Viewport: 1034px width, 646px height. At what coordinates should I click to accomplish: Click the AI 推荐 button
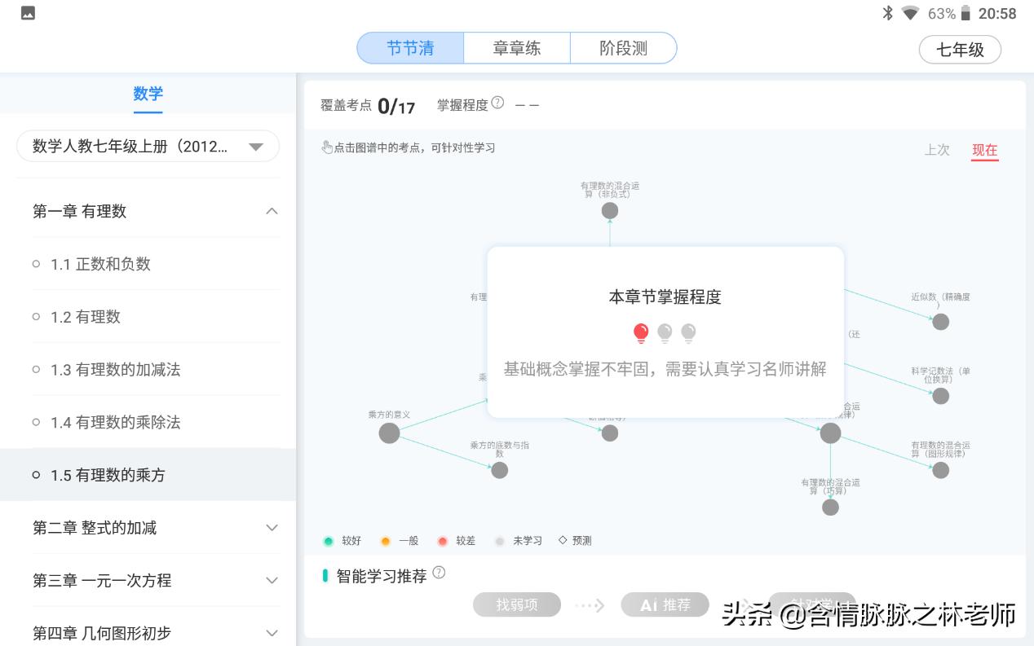pos(665,604)
